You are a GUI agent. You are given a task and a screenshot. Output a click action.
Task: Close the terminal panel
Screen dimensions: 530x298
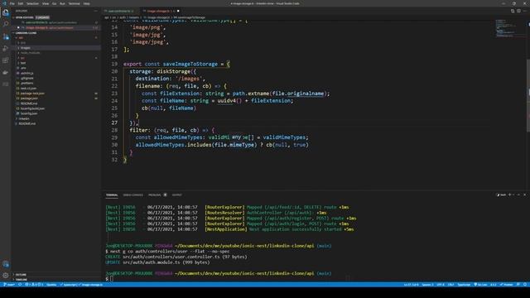(x=524, y=195)
